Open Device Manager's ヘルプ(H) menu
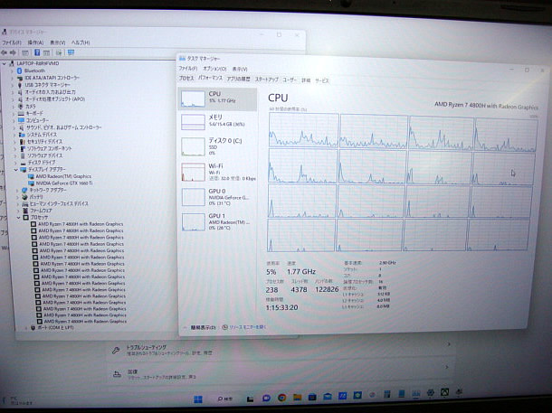Image resolution: width=552 pixels, height=413 pixels. (x=81, y=42)
